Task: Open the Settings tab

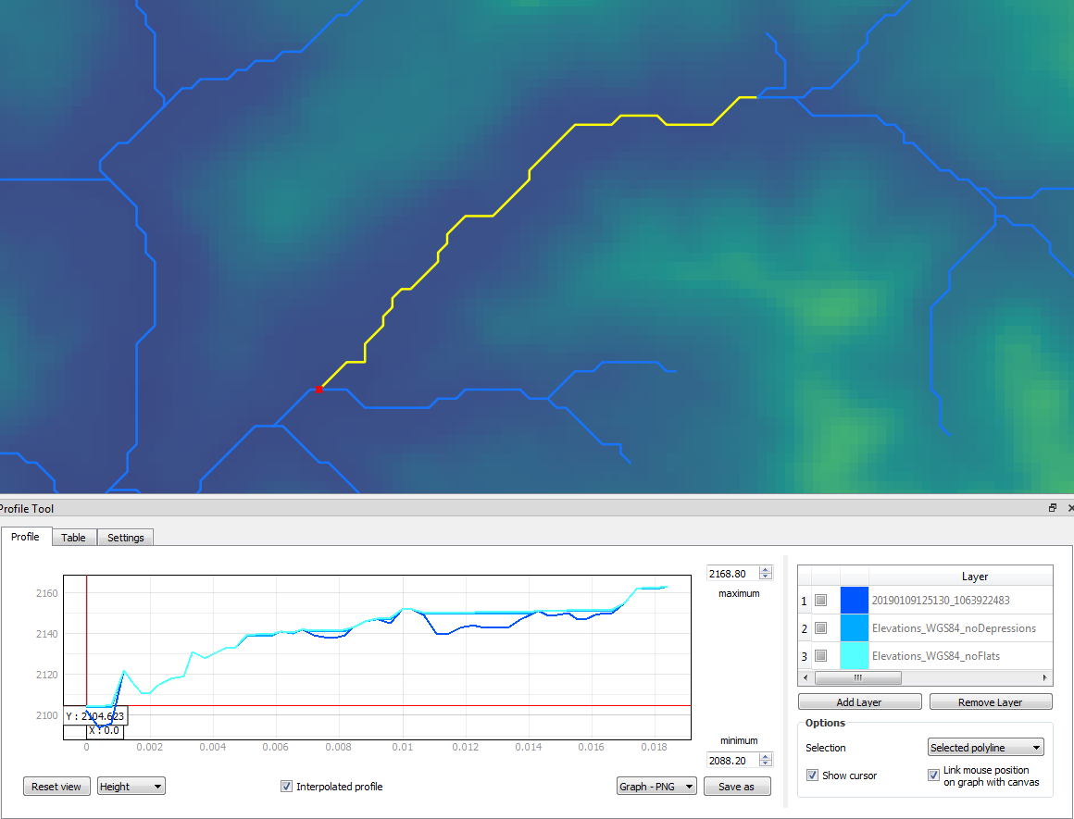Action: (x=125, y=537)
